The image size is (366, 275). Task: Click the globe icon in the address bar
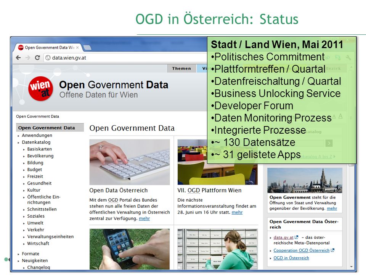48,58
